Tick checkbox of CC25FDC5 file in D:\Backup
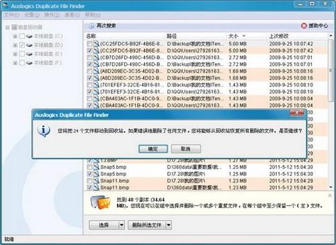The height and width of the screenshot is (245, 336). [x=89, y=44]
